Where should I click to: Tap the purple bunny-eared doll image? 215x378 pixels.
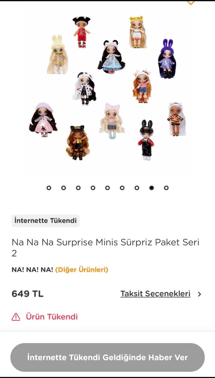coord(167,59)
